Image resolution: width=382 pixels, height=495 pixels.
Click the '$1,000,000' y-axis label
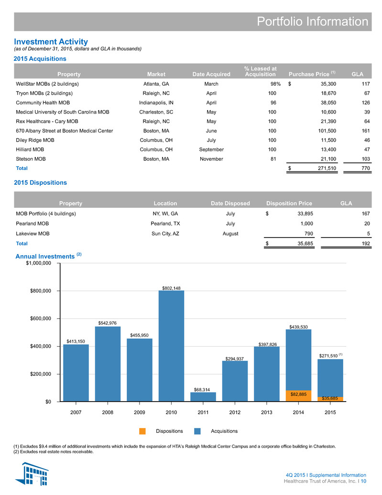[x=38, y=263]
